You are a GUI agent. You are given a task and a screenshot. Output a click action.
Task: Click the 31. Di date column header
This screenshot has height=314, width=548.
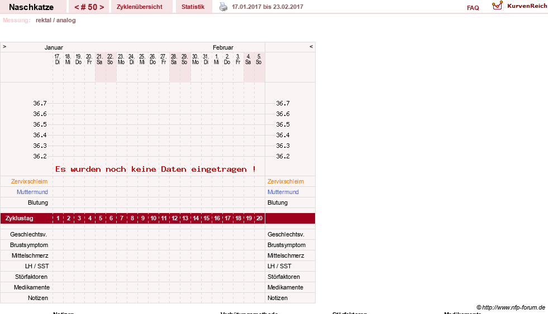click(x=206, y=59)
